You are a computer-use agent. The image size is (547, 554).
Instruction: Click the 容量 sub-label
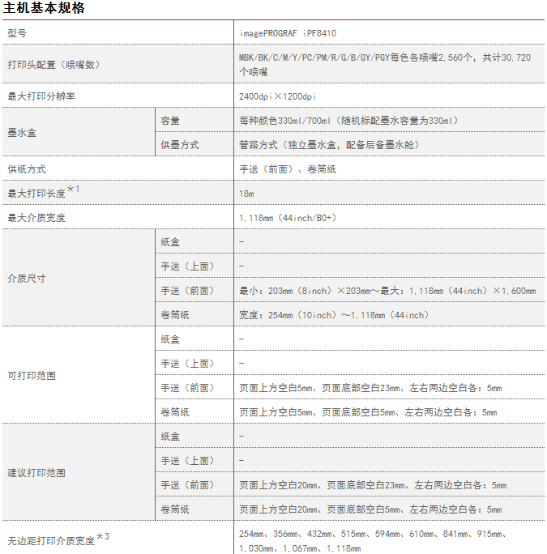[x=170, y=121]
